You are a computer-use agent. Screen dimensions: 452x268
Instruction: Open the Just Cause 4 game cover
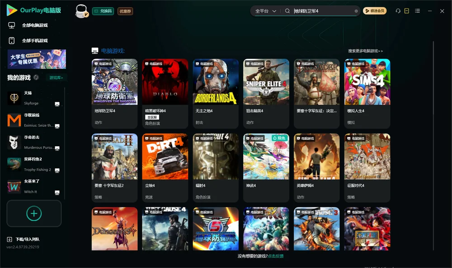click(x=165, y=229)
